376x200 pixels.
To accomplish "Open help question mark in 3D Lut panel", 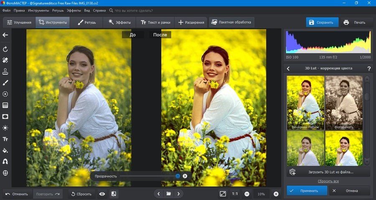I will (x=369, y=69).
